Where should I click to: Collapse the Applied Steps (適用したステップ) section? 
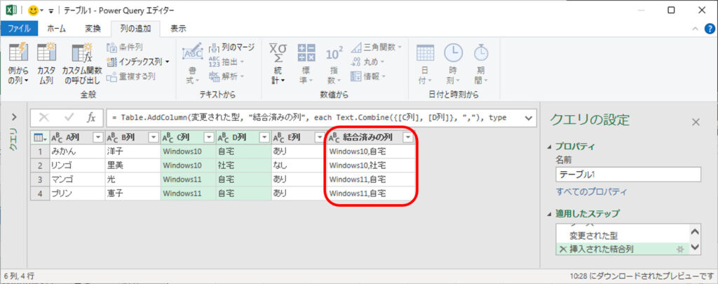550,214
